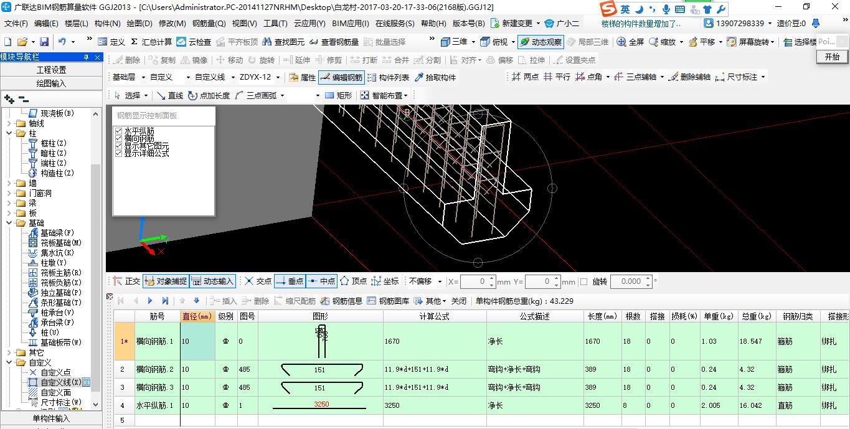Select the 旋转 rotate tool

[x=261, y=60]
